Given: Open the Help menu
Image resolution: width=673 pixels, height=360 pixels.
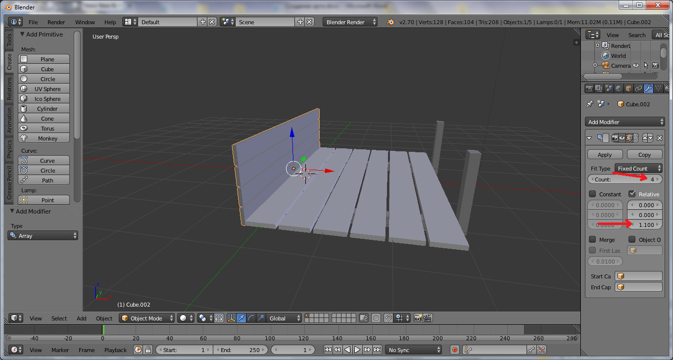Looking at the screenshot, I should tap(110, 22).
